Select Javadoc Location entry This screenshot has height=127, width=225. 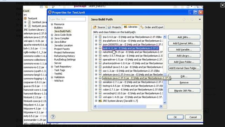(x=63, y=46)
